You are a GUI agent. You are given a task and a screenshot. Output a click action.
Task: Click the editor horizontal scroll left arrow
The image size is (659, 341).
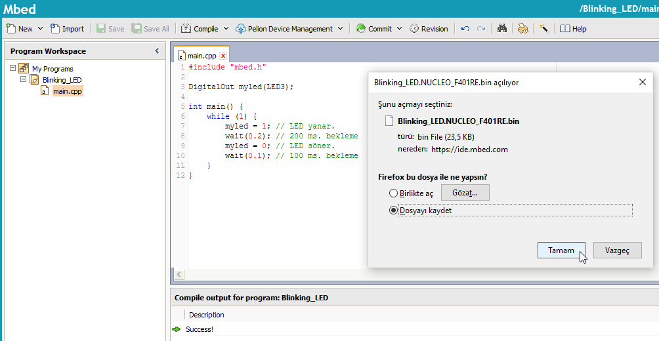pos(179,274)
